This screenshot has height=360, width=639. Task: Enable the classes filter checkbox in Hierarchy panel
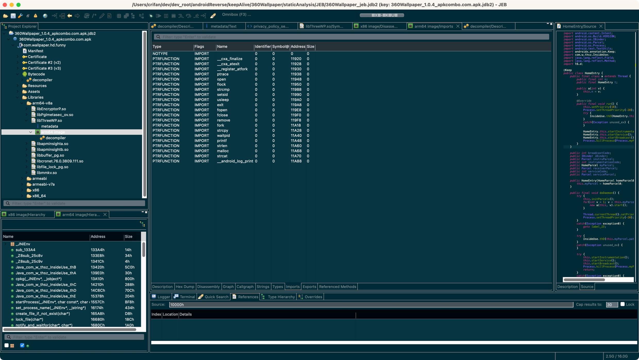[x=6, y=345]
